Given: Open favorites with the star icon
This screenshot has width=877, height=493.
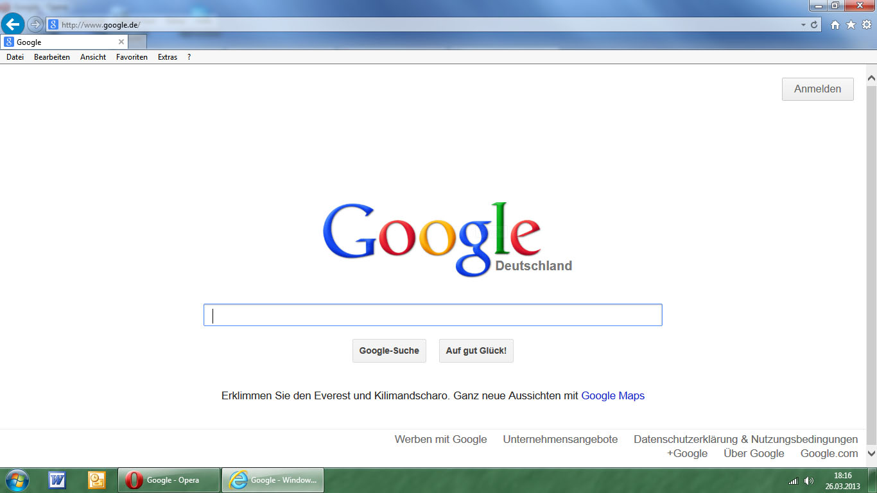Looking at the screenshot, I should pyautogui.click(x=851, y=25).
